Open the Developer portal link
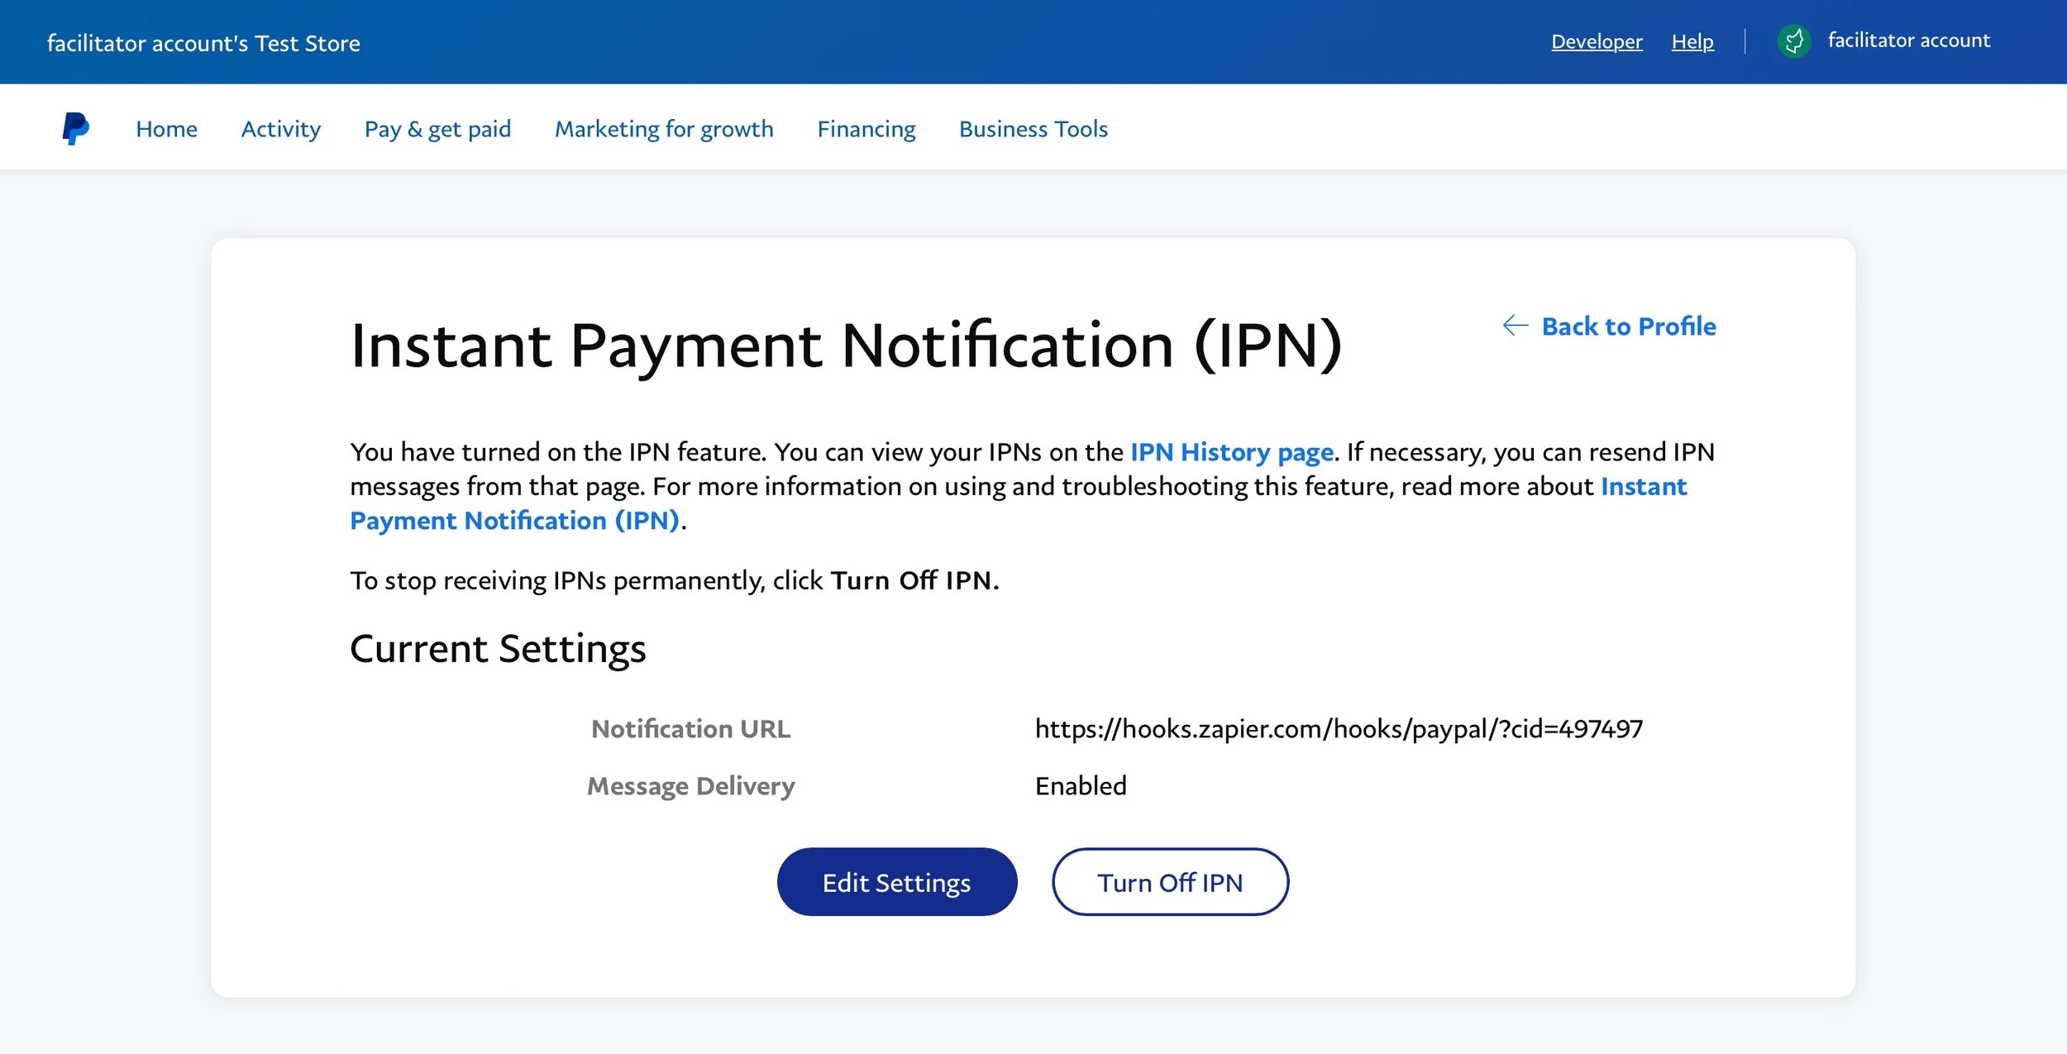2067x1054 pixels. [1596, 41]
